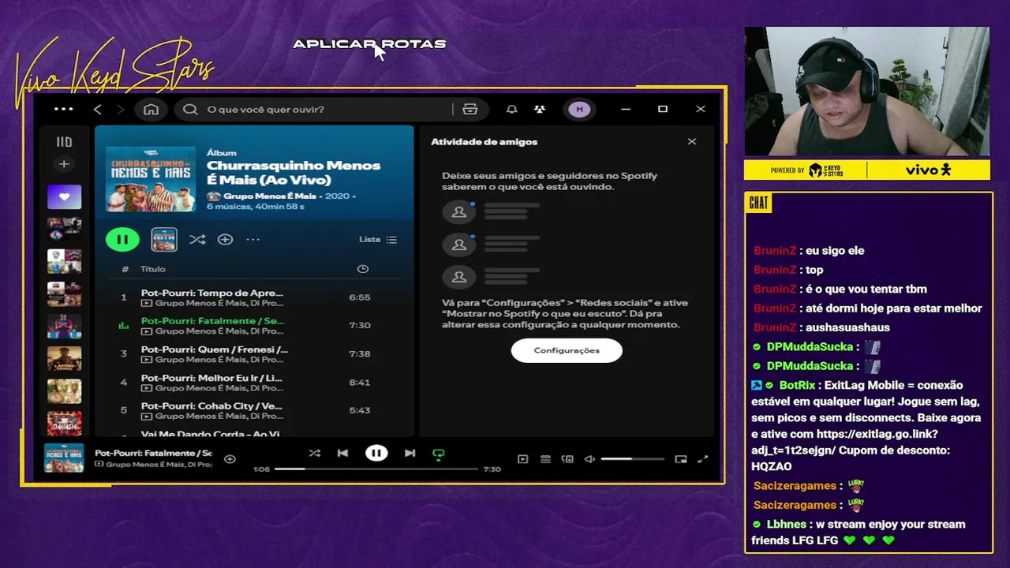
Task: Select track "Pot-Pourri: Cohab City / Ve..."
Action: 254,410
